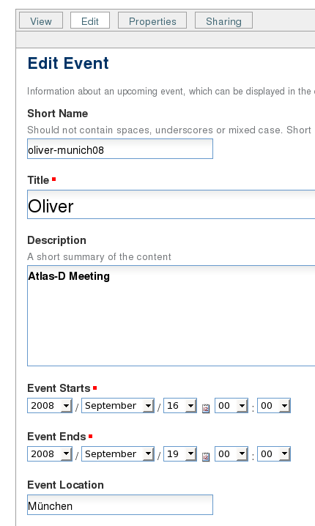This screenshot has height=526, width=315.
Task: Expand Event Starts day dropdown showing 16
Action: point(180,406)
